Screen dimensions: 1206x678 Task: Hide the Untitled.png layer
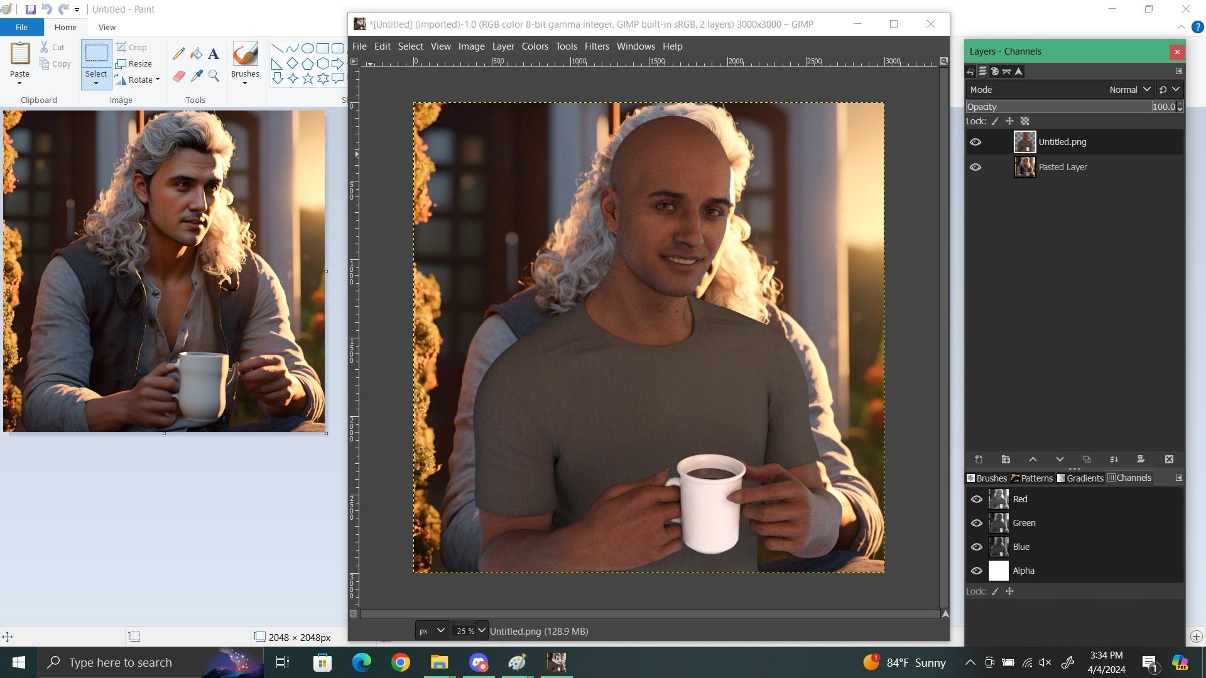tap(975, 142)
